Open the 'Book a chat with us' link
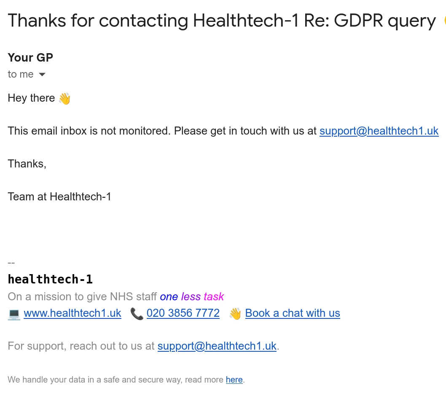This screenshot has height=399, width=446. [x=293, y=313]
